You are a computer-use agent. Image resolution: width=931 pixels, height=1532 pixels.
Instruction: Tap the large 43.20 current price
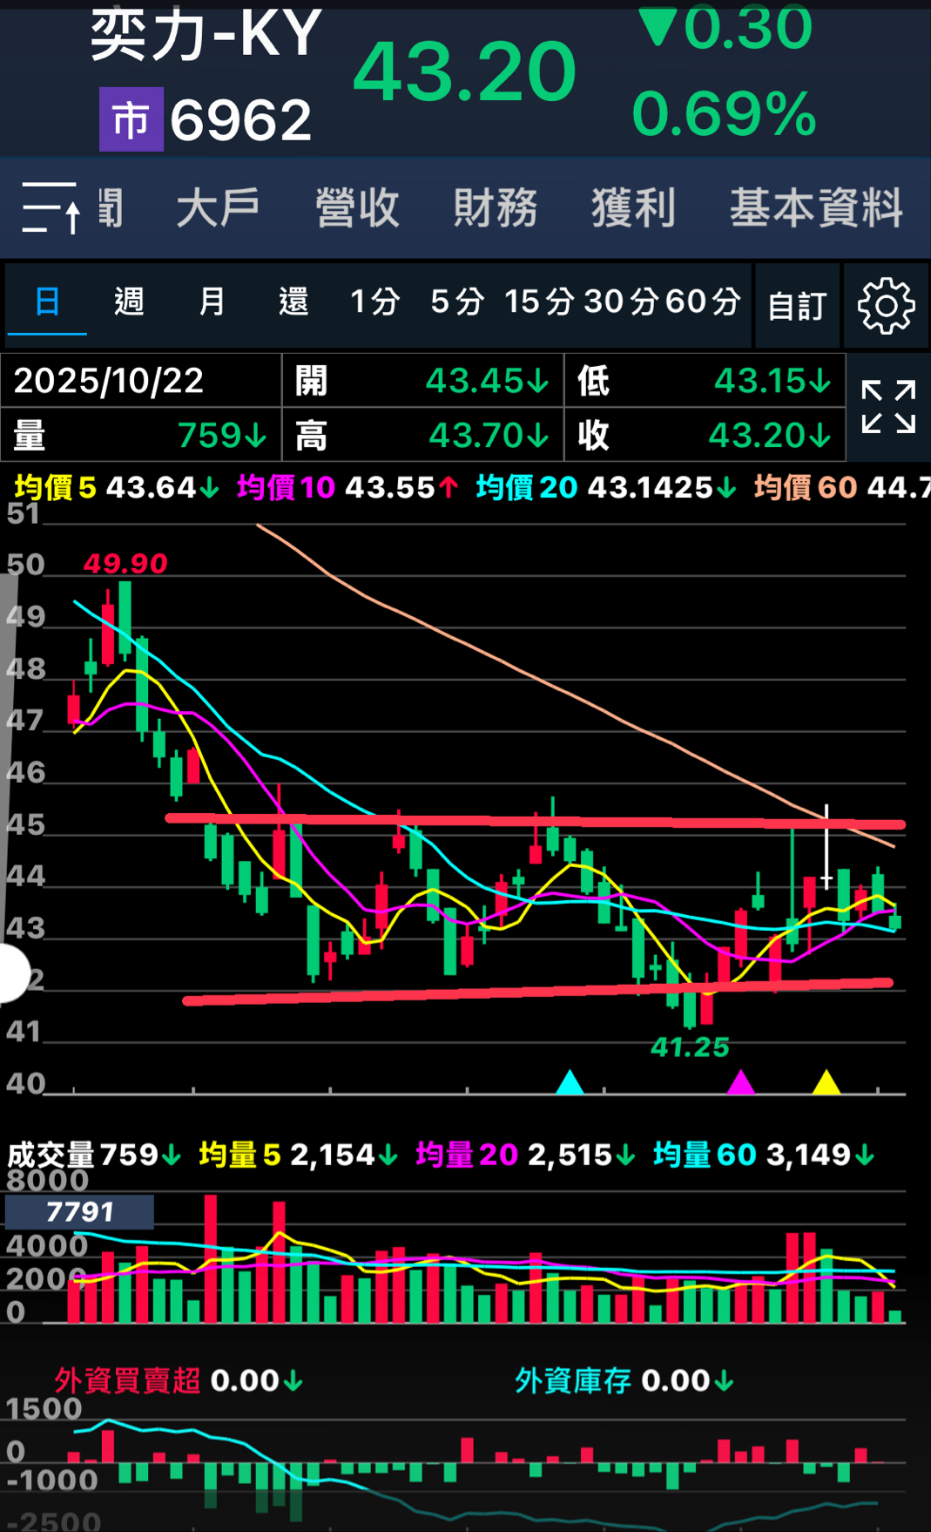(465, 72)
